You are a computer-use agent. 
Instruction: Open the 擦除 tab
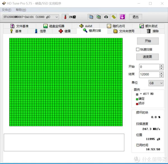153,31
